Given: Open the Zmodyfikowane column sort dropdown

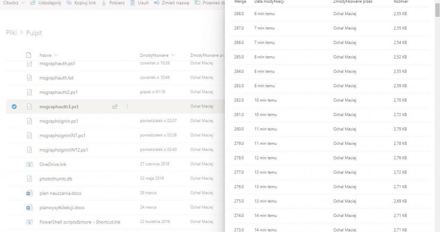Looking at the screenshot, I should click(x=173, y=55).
